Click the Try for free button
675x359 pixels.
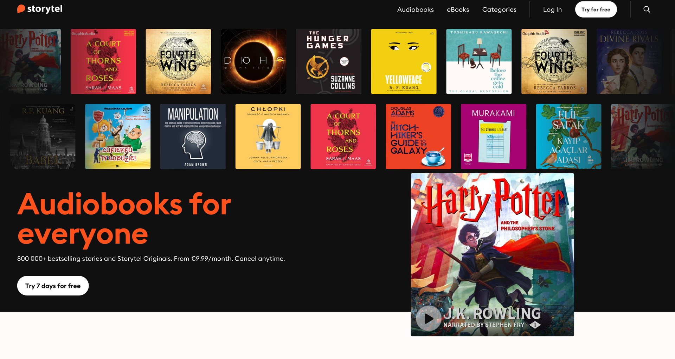[596, 9]
